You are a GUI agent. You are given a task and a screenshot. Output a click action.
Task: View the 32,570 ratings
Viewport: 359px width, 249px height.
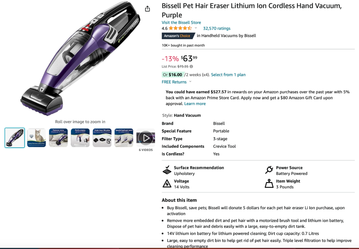coord(216,28)
